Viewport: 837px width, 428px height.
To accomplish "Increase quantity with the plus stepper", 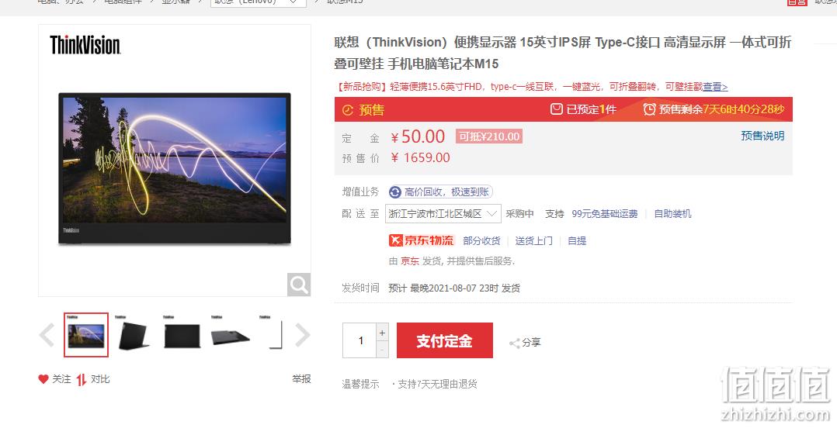I will pyautogui.click(x=382, y=333).
